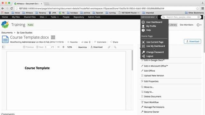
Task: Click the Logout door icon
Action: point(143,56)
